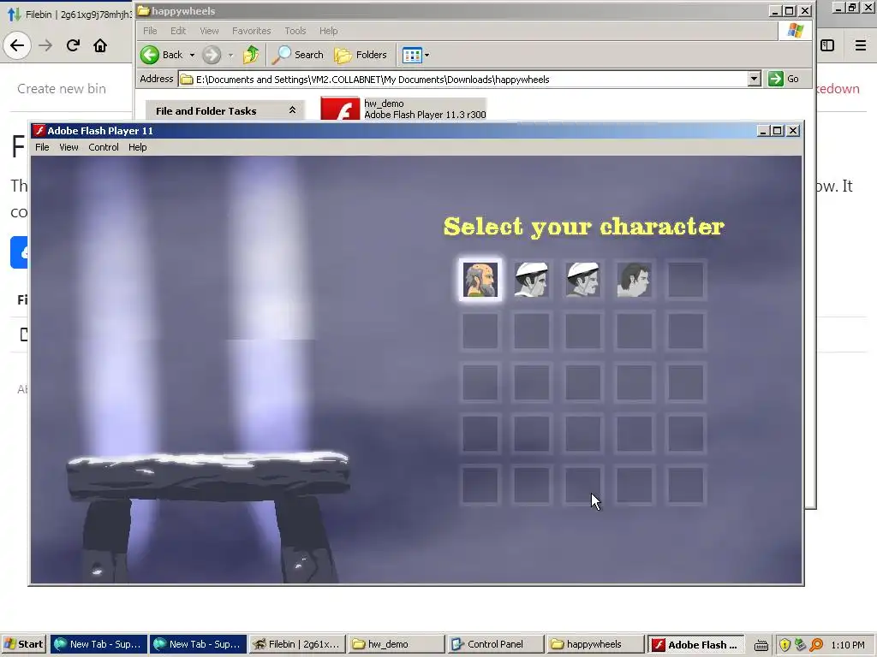Viewport: 877px width, 657px height.
Task: Click browser back arrow in Filebin window
Action: 17,45
